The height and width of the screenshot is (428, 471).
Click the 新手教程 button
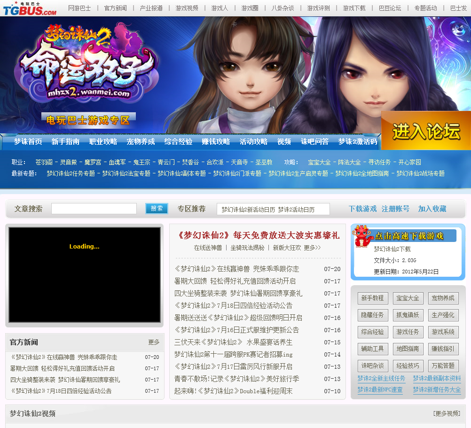372,298
